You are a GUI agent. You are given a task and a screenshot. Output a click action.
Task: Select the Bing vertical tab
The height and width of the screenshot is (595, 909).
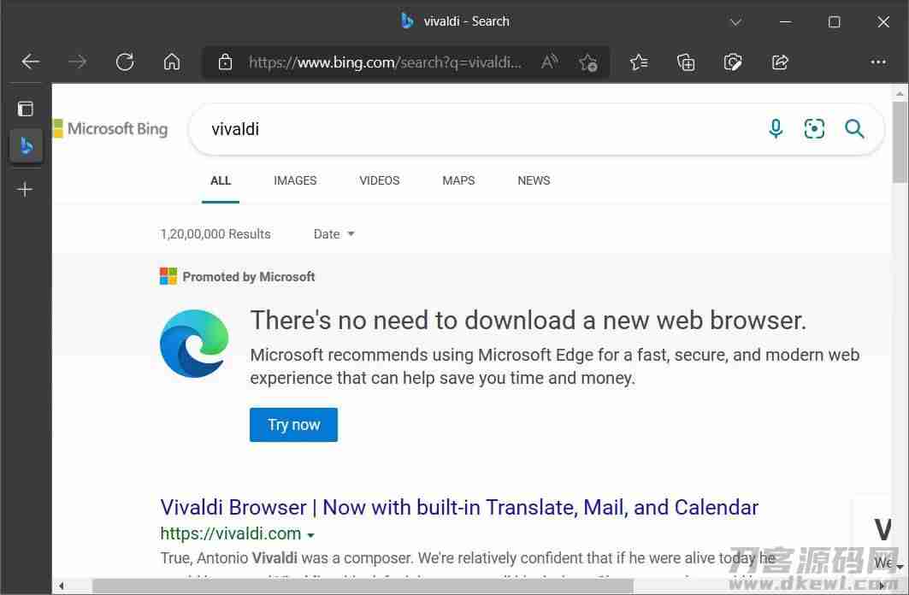[x=27, y=145]
